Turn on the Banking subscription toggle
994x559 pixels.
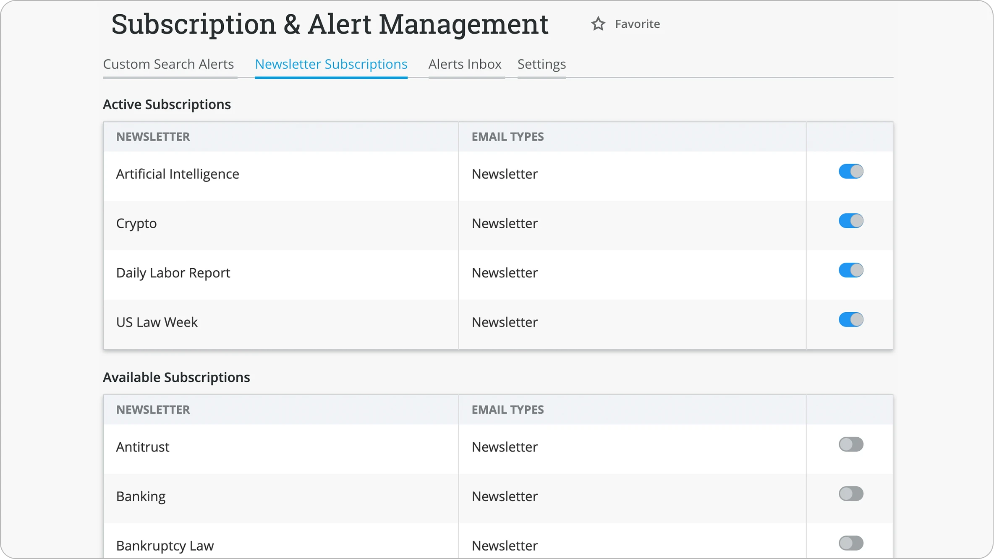click(x=851, y=494)
